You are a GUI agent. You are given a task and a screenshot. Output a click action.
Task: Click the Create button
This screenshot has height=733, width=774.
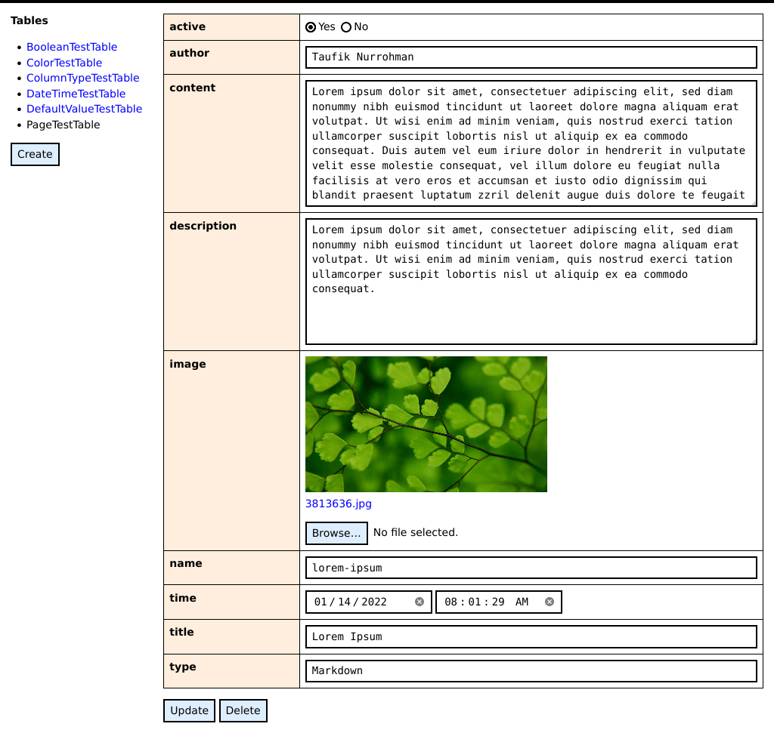click(x=35, y=154)
